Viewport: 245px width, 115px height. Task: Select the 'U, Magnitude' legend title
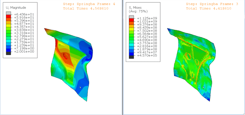pos(16,7)
